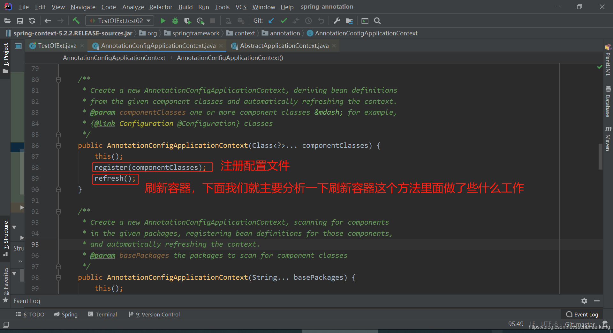613x333 pixels.
Task: Open the VCS menu
Action: point(241,7)
